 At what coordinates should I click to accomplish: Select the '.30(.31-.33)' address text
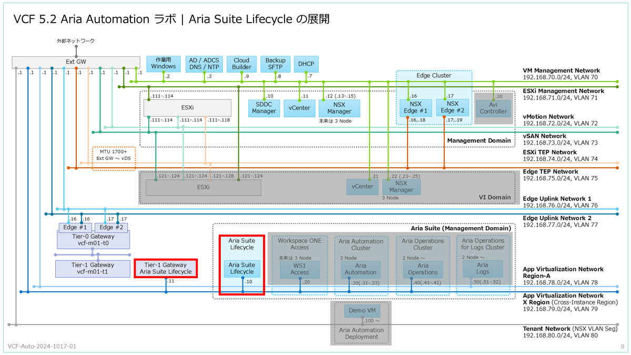tap(365, 283)
